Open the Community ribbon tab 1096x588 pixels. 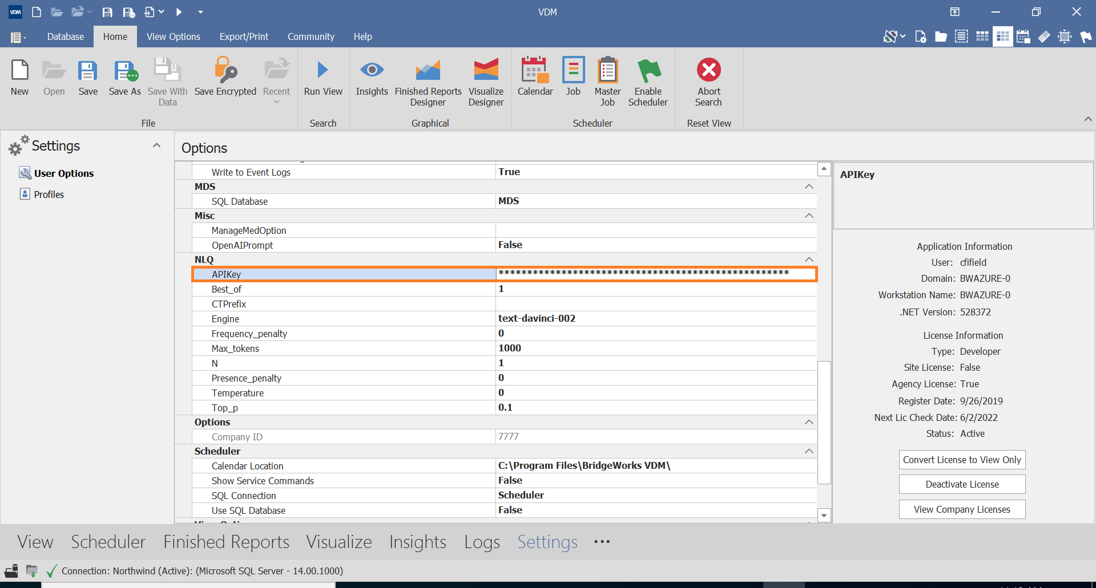(311, 37)
